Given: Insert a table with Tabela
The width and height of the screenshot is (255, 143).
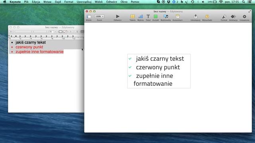Looking at the screenshot, I should [x=133, y=17].
